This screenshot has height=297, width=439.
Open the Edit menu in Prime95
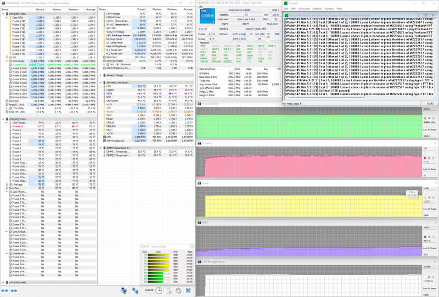tap(293, 9)
